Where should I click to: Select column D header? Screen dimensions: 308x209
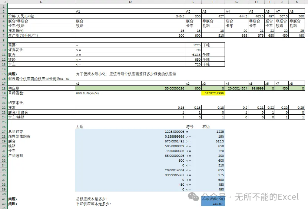pyautogui.click(x=130, y=2)
